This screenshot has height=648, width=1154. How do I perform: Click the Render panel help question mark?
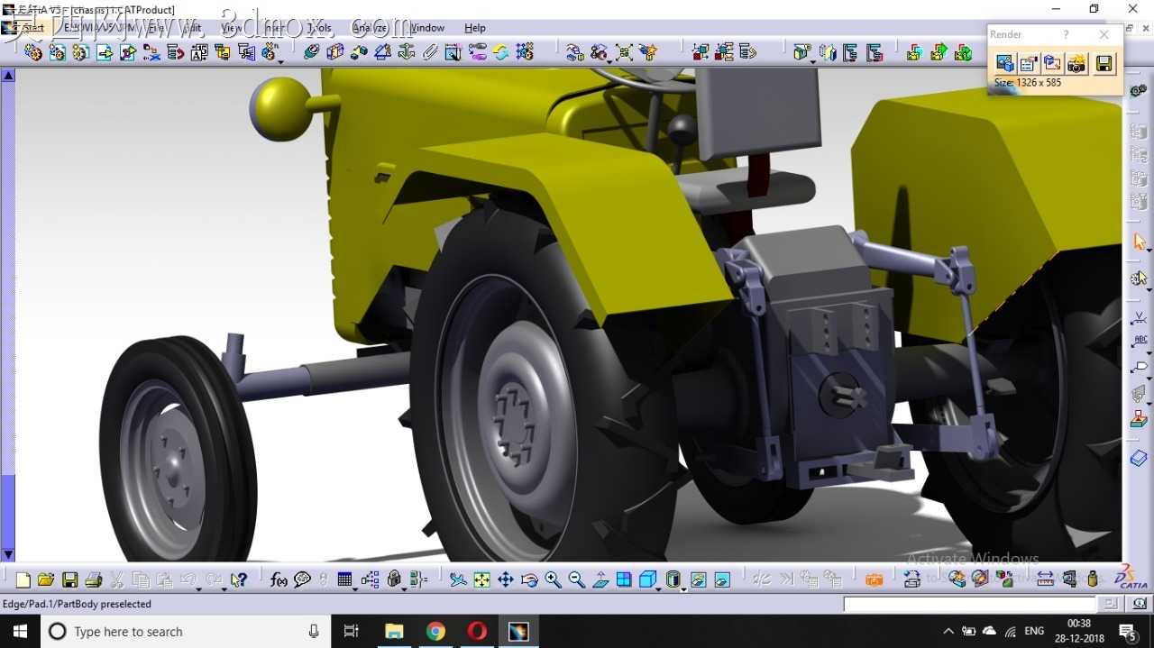pos(1066,34)
